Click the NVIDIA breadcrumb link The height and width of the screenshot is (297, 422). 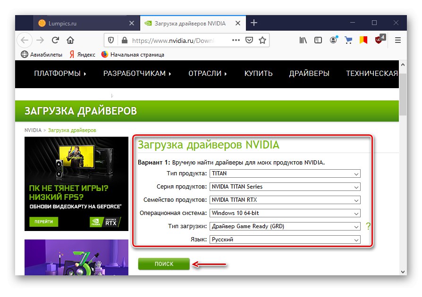(33, 130)
